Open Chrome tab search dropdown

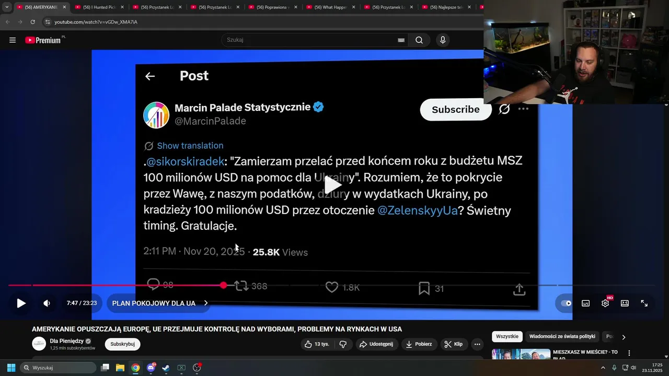(7, 7)
